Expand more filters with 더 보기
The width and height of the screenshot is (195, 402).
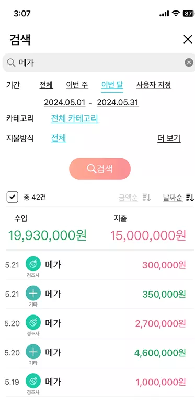tap(169, 138)
